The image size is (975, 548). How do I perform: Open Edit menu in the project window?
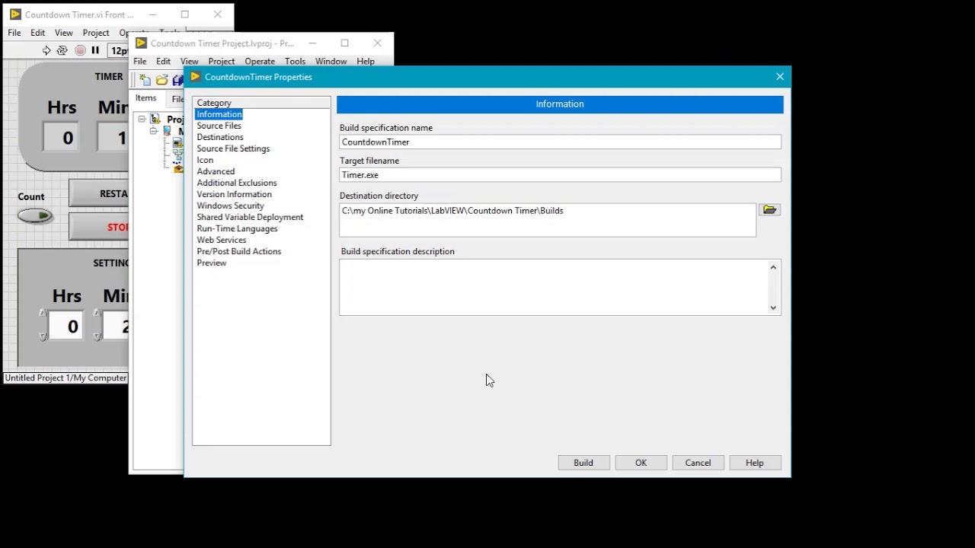(x=164, y=62)
